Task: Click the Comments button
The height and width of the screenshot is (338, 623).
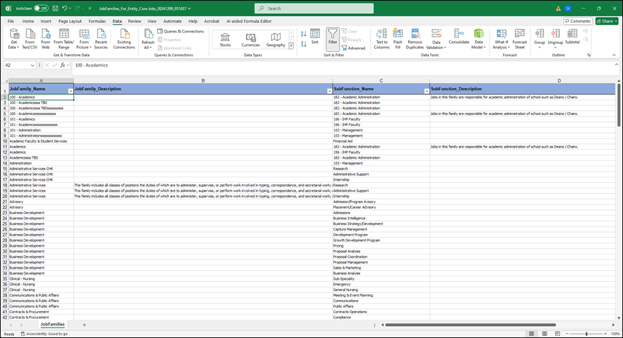Action: click(578, 21)
